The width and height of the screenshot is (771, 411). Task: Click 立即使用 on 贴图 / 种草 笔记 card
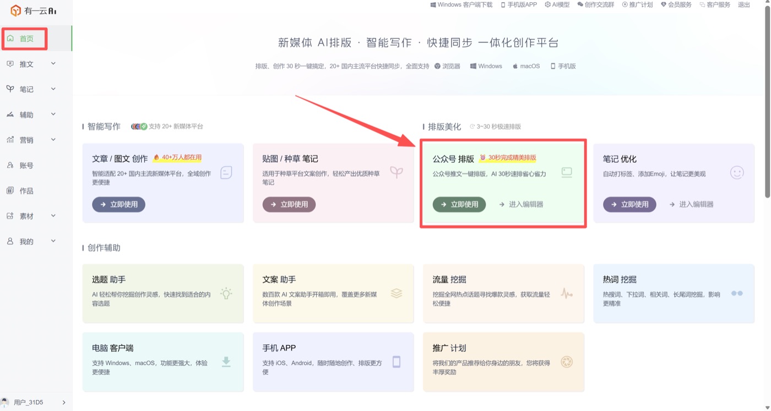[x=289, y=204]
